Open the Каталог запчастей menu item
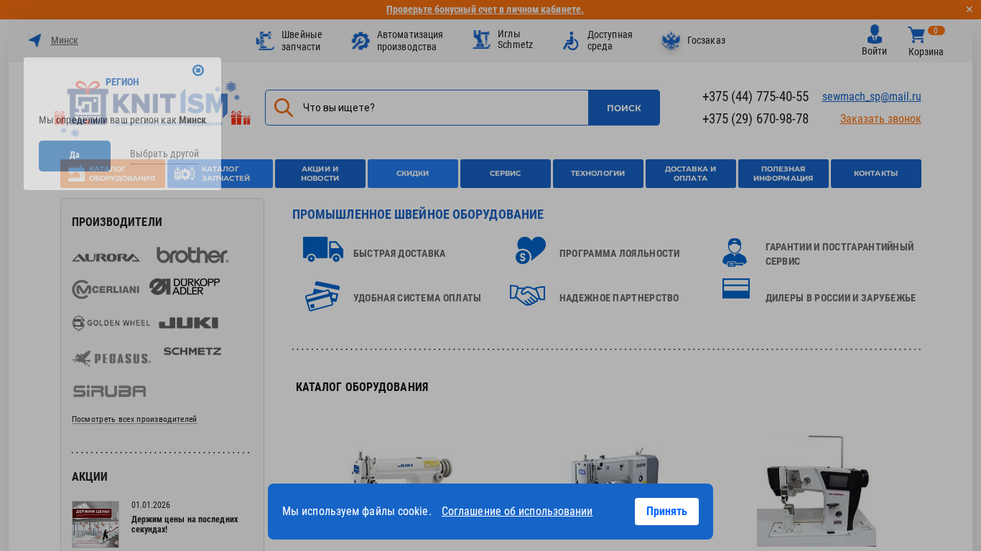981x551 pixels. (x=220, y=174)
